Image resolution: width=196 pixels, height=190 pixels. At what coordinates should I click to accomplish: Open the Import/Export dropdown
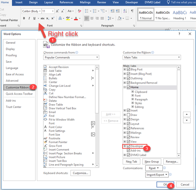[157, 175]
